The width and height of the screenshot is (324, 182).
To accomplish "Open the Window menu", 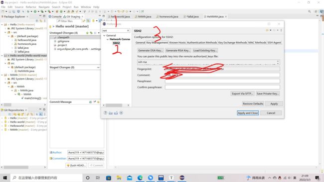I will point(86,7).
